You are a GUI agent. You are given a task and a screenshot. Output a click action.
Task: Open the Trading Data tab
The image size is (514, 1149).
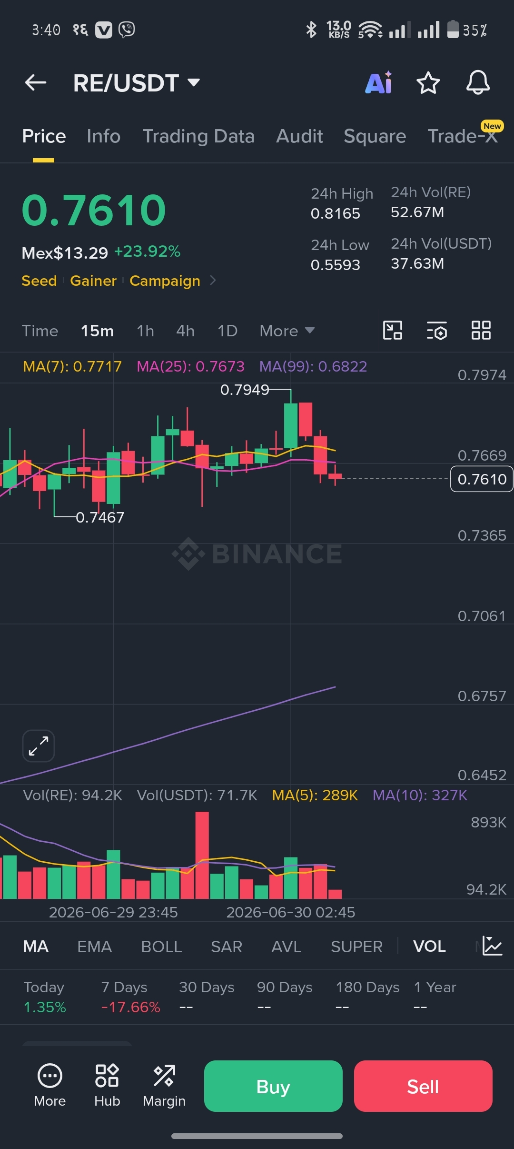click(198, 136)
